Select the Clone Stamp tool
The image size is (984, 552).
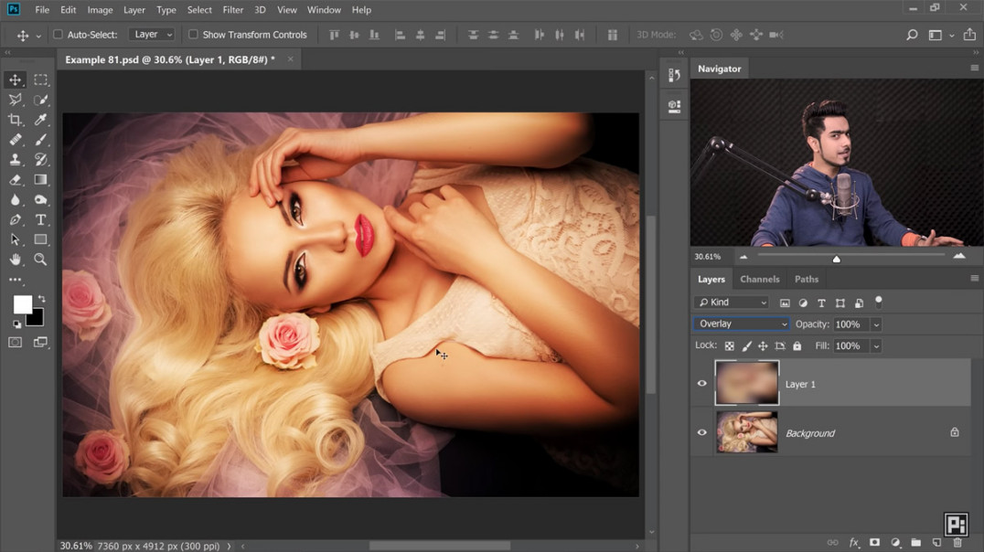click(15, 160)
